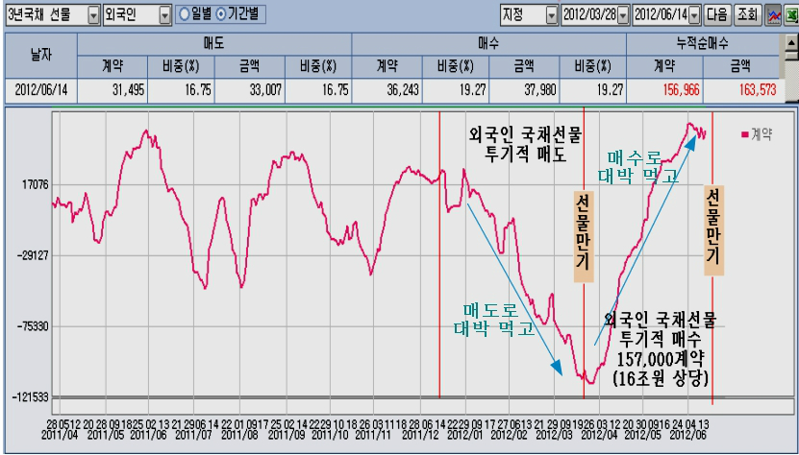Click the 날짜 column header
This screenshot has width=799, height=455.
41,55
